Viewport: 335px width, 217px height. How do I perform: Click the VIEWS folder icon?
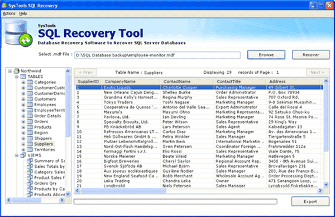pos(23,155)
